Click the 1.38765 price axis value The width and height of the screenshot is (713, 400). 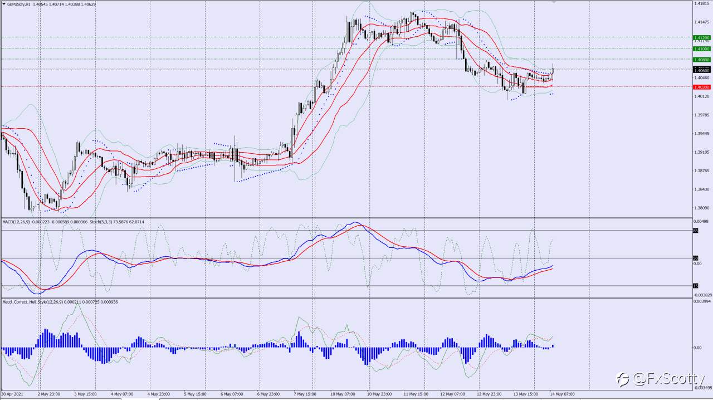tap(701, 170)
